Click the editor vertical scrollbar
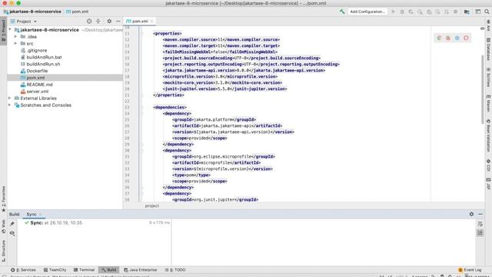This screenshot has width=492, height=277. (483, 89)
